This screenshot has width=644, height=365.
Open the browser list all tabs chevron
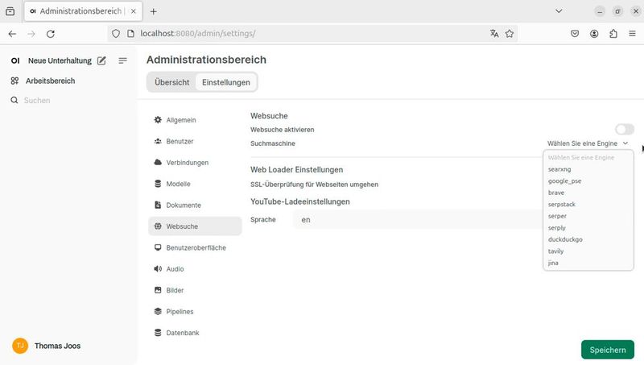[559, 11]
